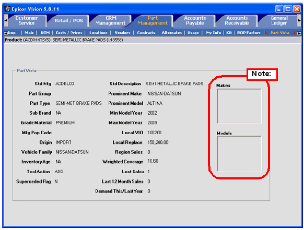Open the Kit sub-menu

(x=229, y=33)
